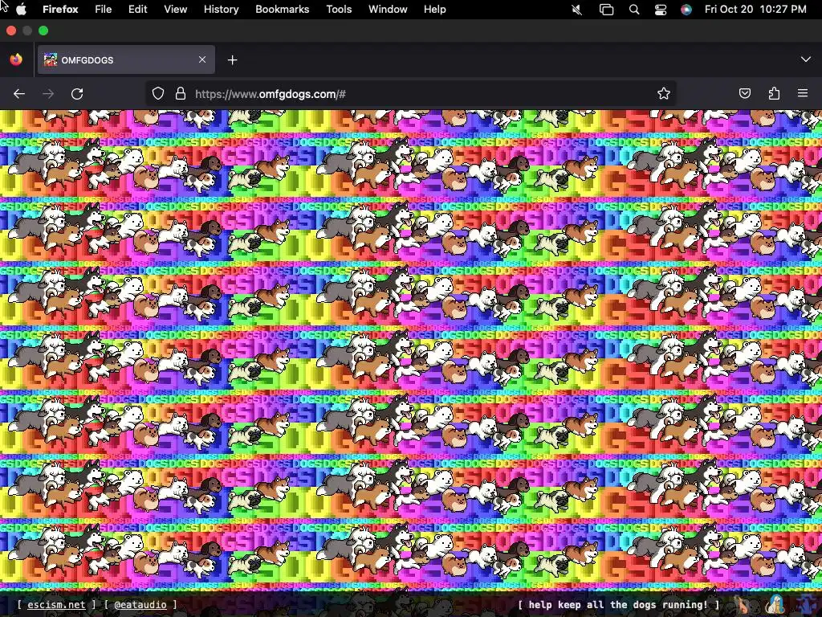This screenshot has height=617, width=822.
Task: Open the Window menu
Action: (x=388, y=10)
